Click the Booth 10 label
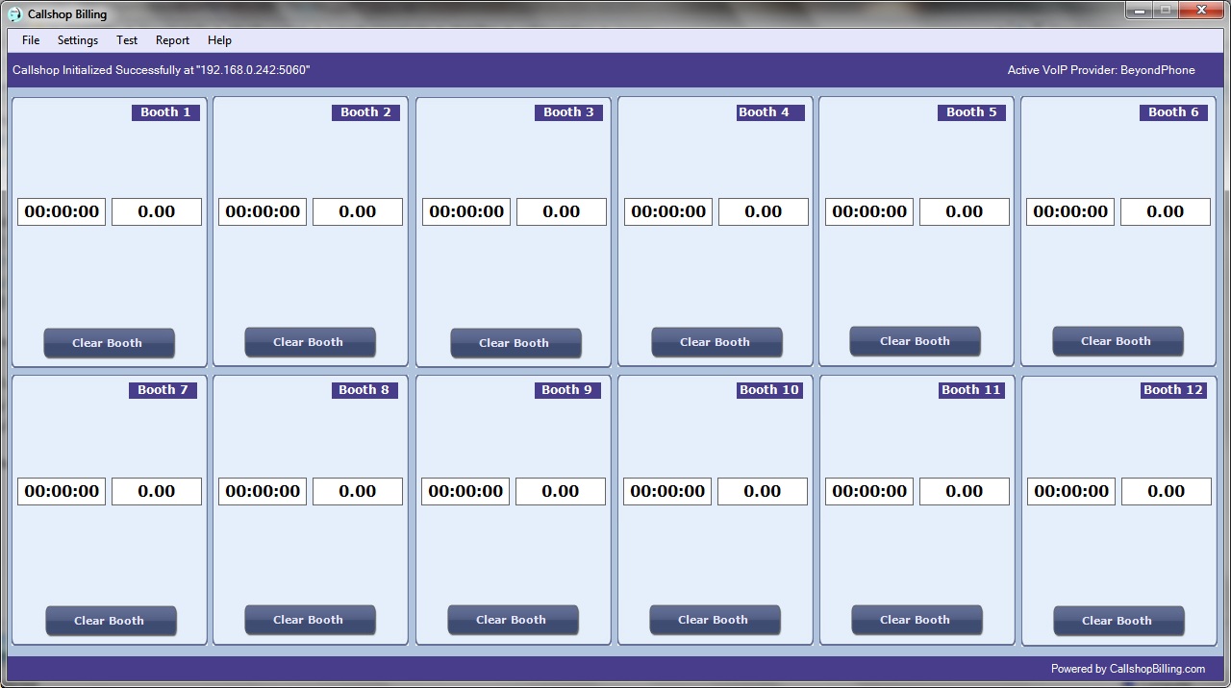The width and height of the screenshot is (1231, 688). [x=769, y=390]
